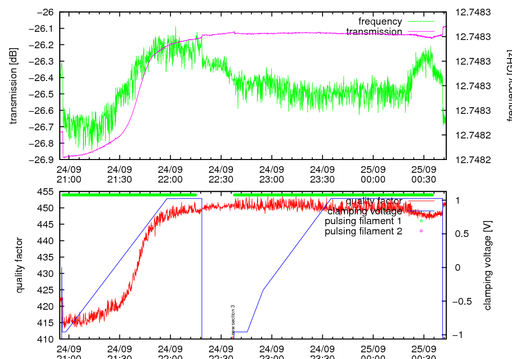Click the magenta pulsing filament 2 legend dot
512x359 pixels.
pyautogui.click(x=421, y=231)
